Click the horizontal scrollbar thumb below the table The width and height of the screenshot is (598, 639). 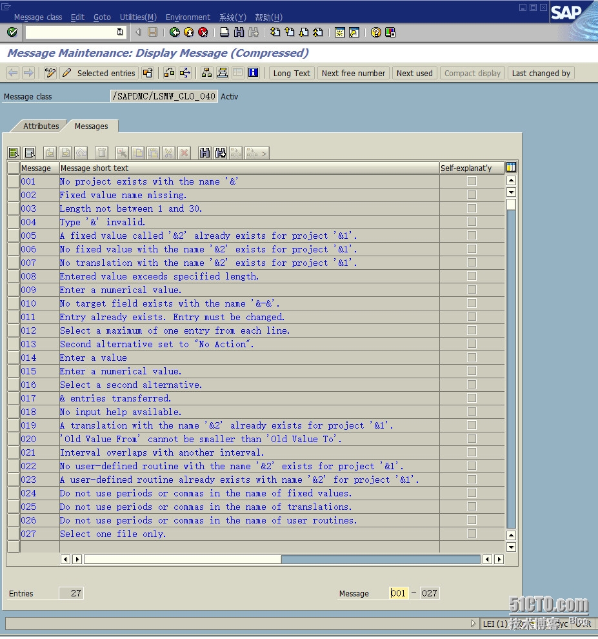[183, 559]
